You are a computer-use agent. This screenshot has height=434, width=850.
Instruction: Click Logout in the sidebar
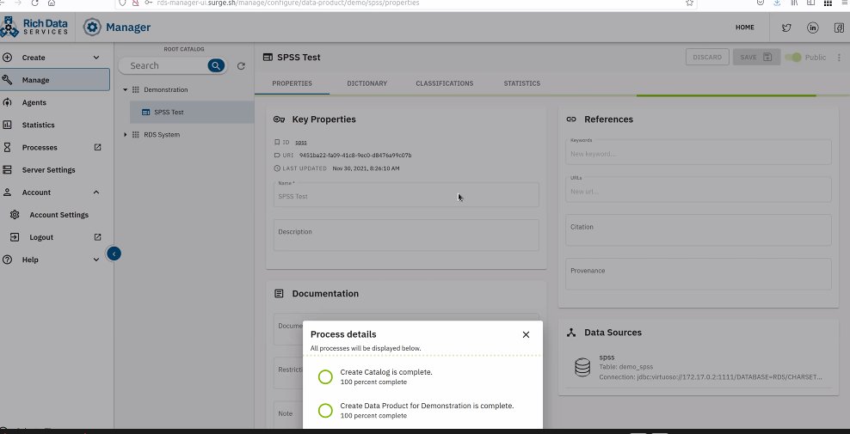41,237
